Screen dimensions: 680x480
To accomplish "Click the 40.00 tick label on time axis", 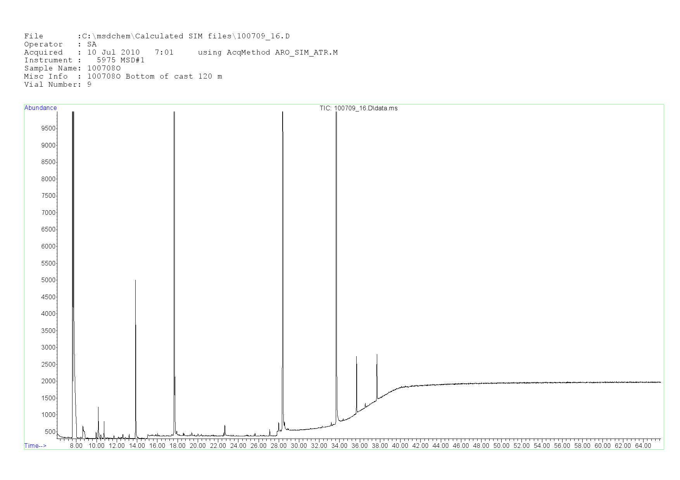I will tap(400, 446).
